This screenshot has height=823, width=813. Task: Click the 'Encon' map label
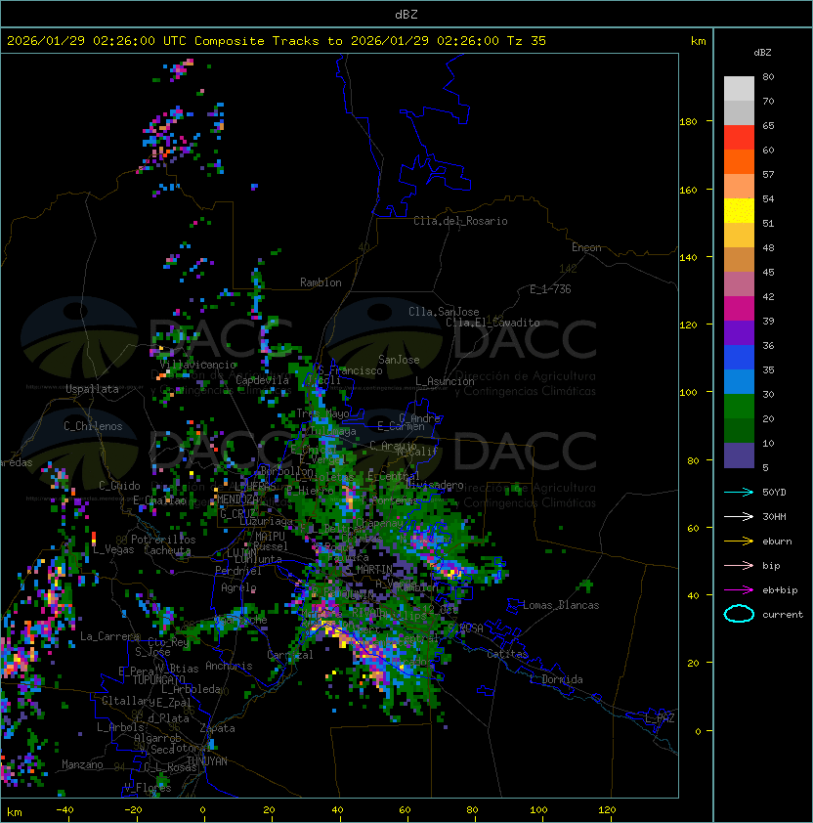coord(586,247)
